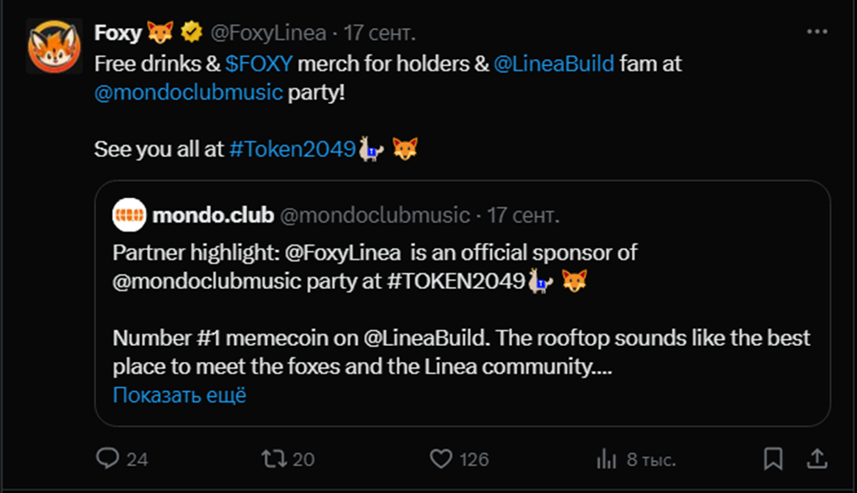Screen dimensions: 857x493
Task: Repost this tweet via retweet icon
Action: [272, 459]
